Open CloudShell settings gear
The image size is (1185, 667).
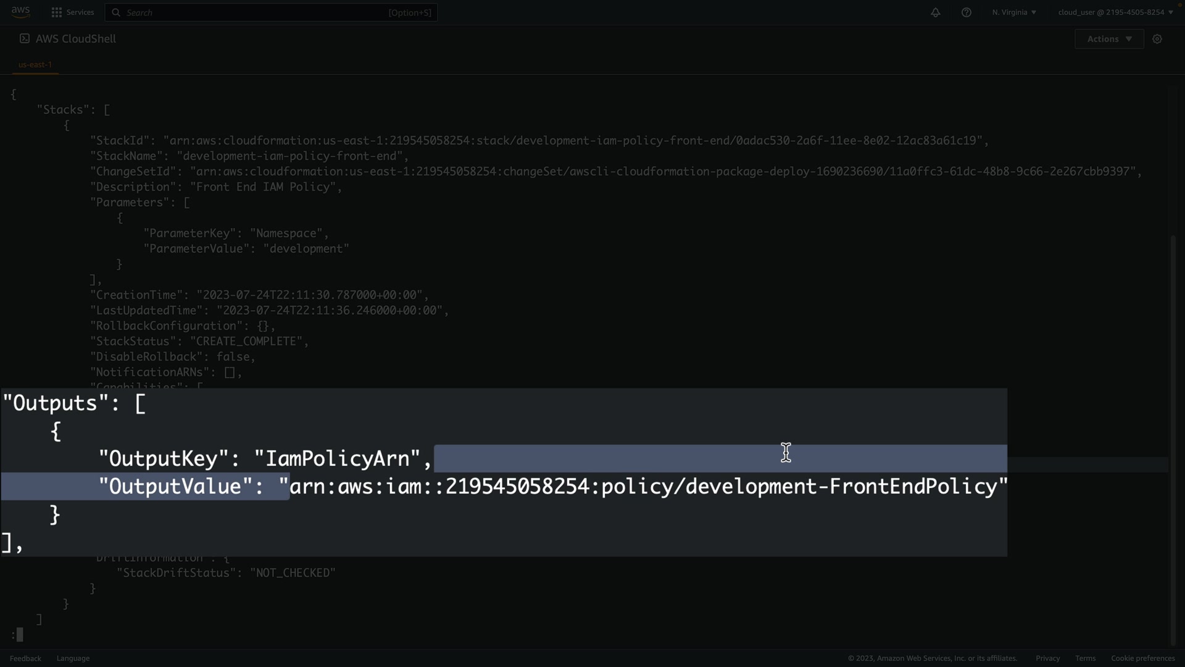(x=1157, y=39)
